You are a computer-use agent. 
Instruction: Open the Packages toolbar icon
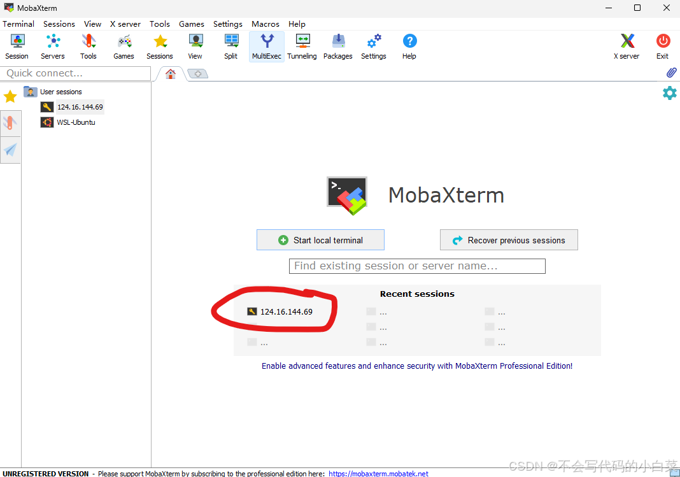click(338, 46)
